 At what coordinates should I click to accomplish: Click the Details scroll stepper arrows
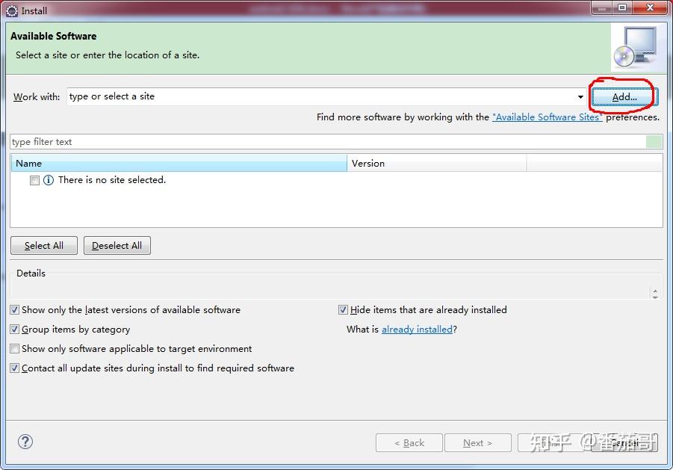pyautogui.click(x=655, y=294)
